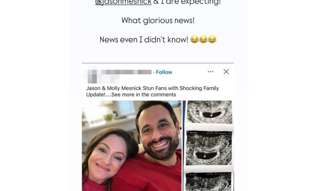Screen dimensions: 317x191
Task: Open the top ultrasound image
Action: pos(209,112)
